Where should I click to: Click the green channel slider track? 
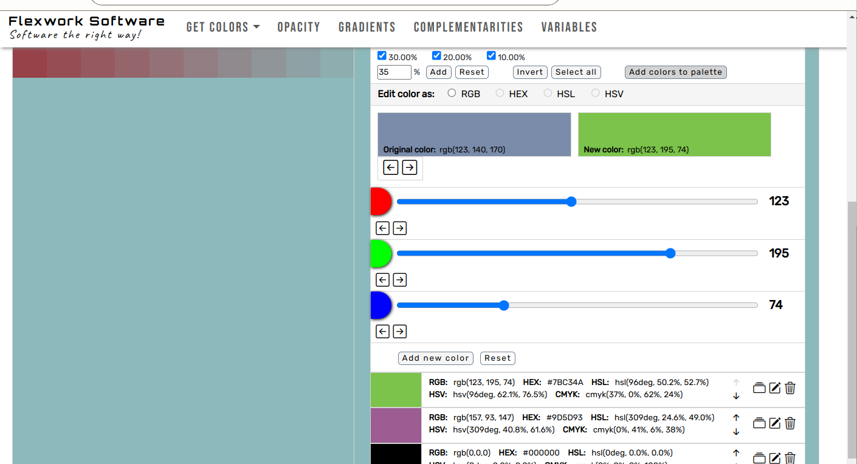(x=577, y=253)
